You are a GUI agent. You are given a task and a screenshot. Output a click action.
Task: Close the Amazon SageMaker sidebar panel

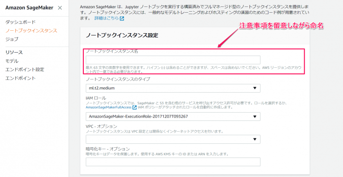click(60, 8)
